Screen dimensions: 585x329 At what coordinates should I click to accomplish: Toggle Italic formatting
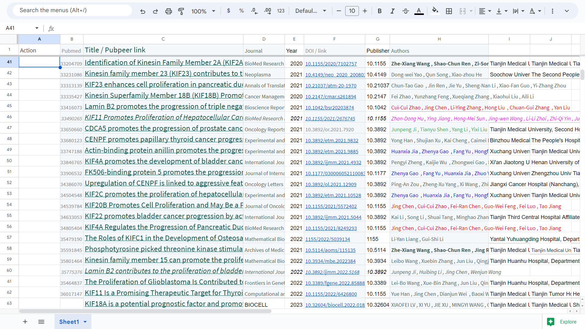pos(392,11)
